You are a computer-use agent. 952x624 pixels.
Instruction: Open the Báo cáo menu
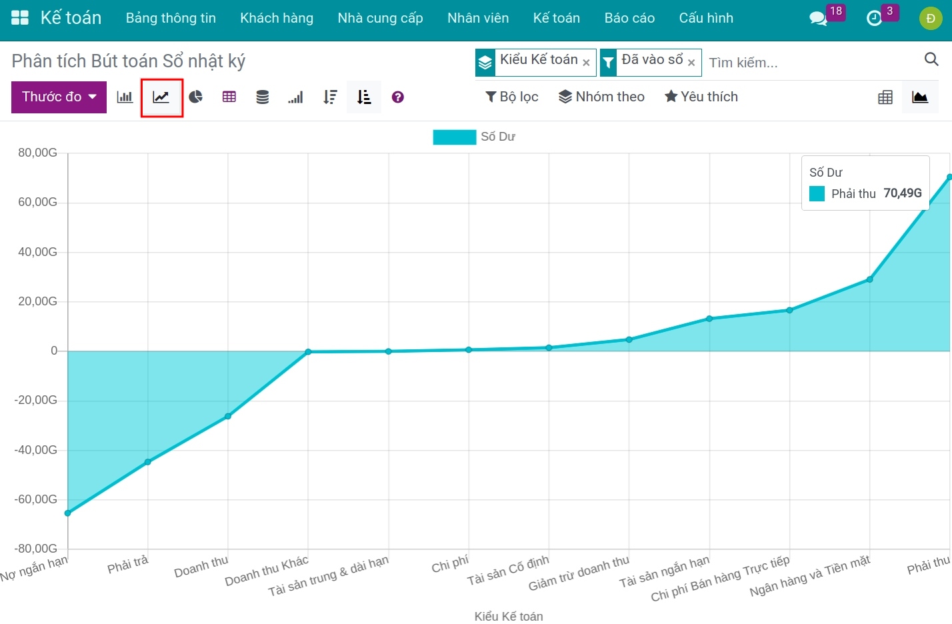click(x=629, y=18)
